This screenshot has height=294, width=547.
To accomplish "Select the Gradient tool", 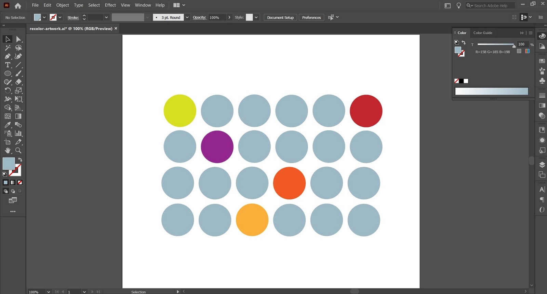I will tap(18, 116).
